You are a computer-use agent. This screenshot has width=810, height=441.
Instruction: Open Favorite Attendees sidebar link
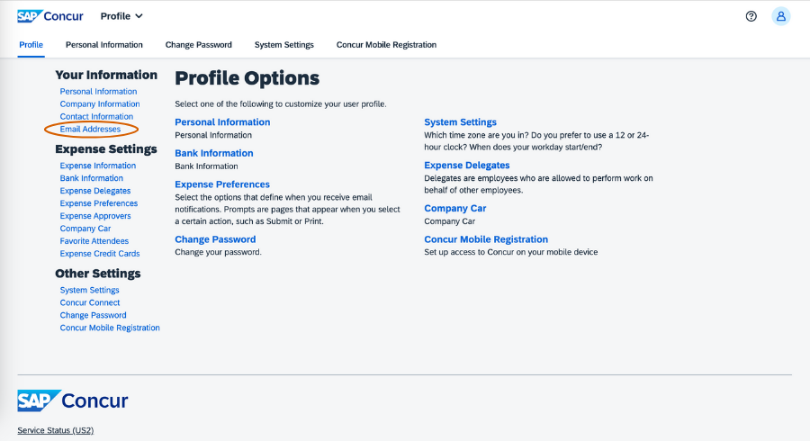(94, 241)
